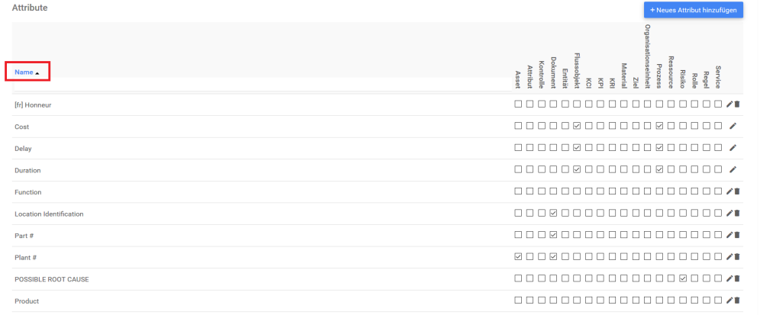Uncheck Dokument for the Part # row
This screenshot has height=315, width=763.
(x=553, y=235)
